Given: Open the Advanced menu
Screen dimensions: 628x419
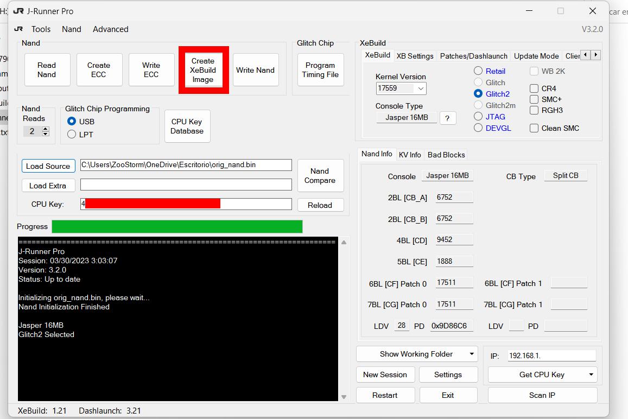Looking at the screenshot, I should point(110,29).
